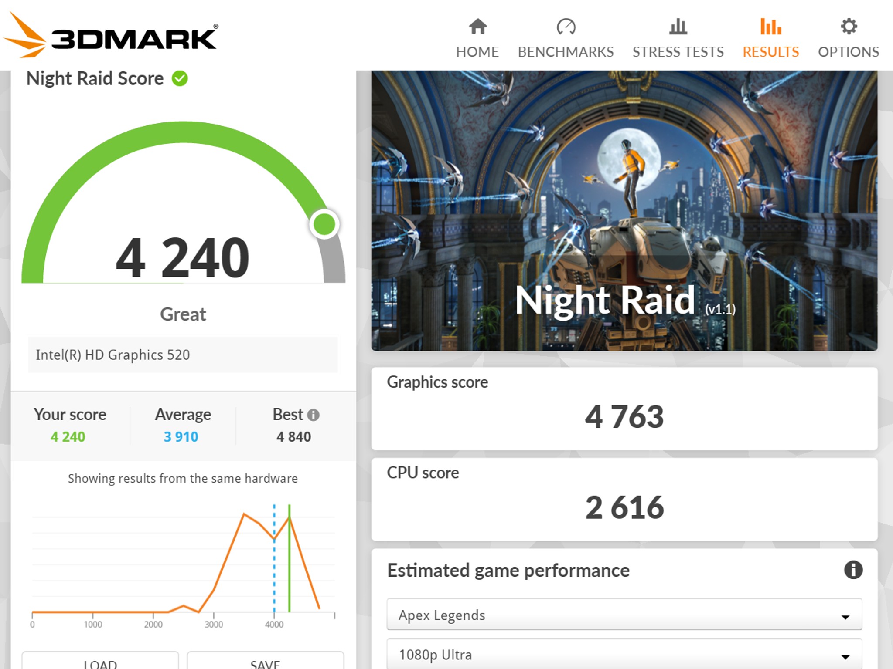Click Estimated game performance info icon
893x669 pixels.
pyautogui.click(x=853, y=570)
